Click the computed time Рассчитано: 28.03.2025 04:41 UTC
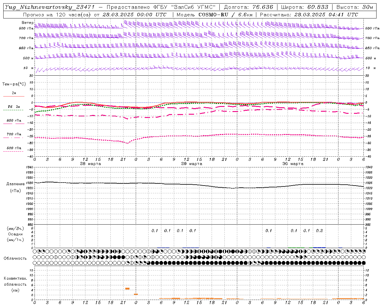Image resolution: width=381 pixels, height=305 pixels. tap(309, 15)
